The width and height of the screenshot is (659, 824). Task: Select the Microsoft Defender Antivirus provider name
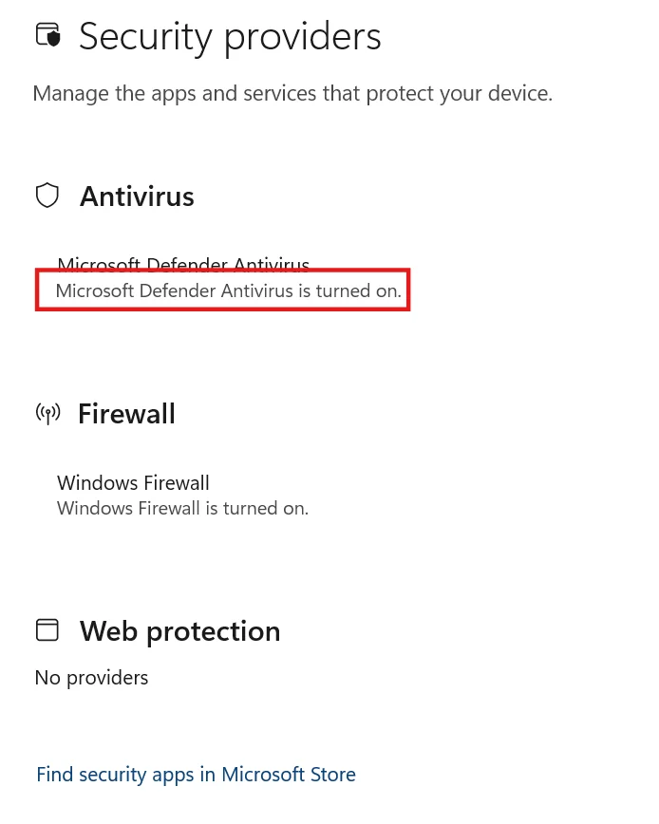[x=183, y=263]
